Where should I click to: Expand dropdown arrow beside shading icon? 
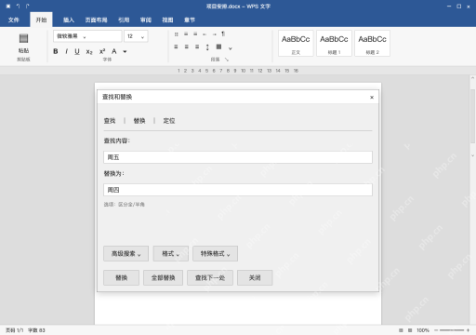[x=231, y=48]
